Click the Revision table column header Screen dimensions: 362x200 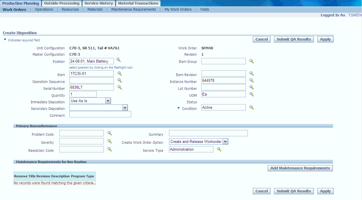[43, 176]
